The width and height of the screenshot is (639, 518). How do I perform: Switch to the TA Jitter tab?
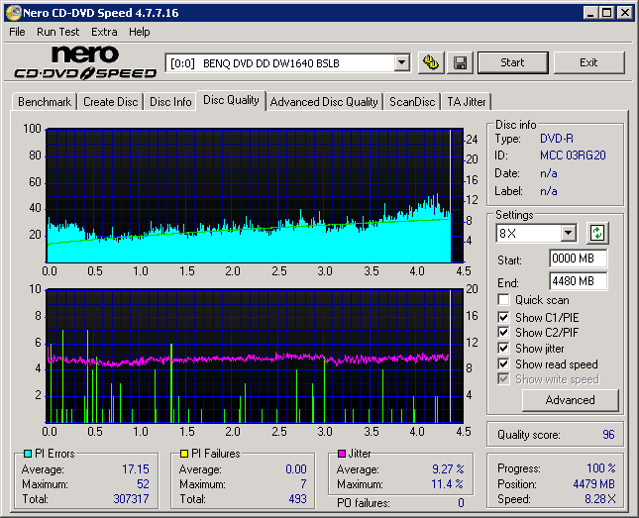466,102
